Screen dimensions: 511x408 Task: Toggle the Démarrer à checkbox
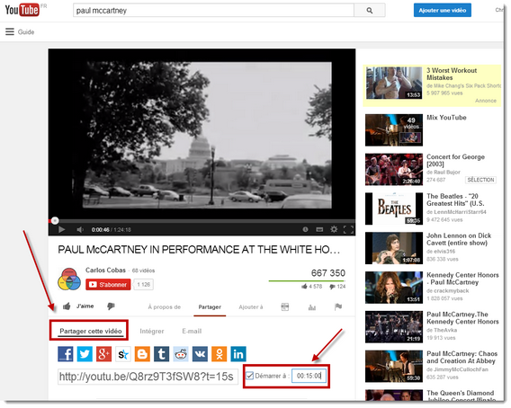tap(249, 376)
